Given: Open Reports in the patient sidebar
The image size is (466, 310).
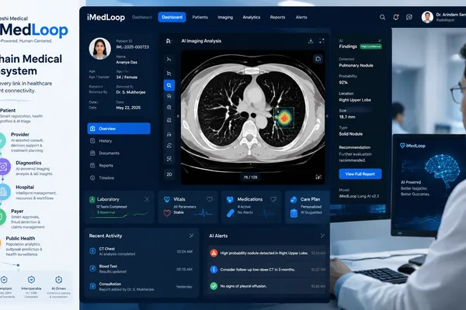Looking at the screenshot, I should click(119, 166).
